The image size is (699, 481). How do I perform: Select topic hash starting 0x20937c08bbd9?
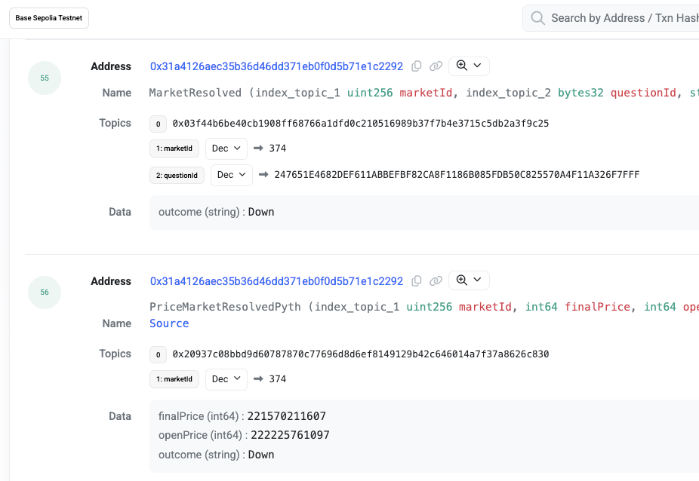[x=361, y=354]
